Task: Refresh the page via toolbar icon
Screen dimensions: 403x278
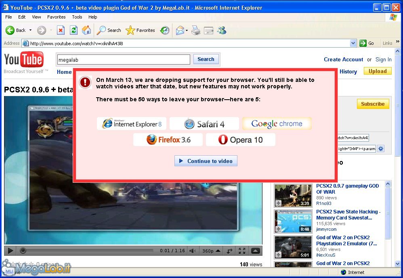Action: tap(74, 30)
